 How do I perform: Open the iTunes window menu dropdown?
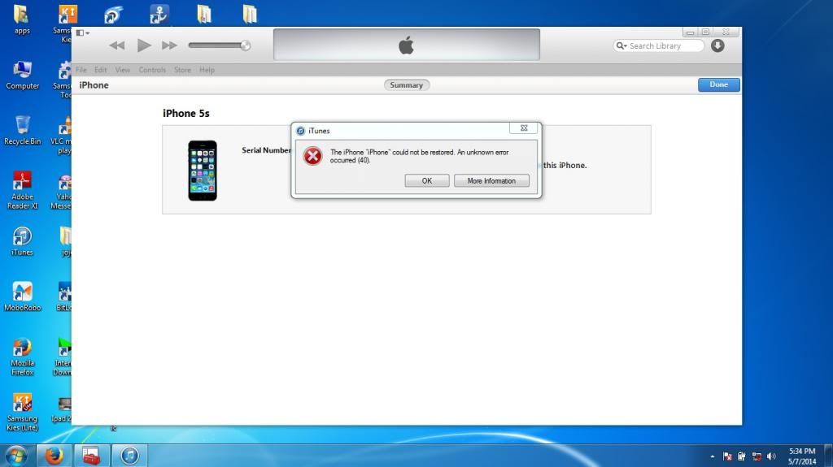82,33
